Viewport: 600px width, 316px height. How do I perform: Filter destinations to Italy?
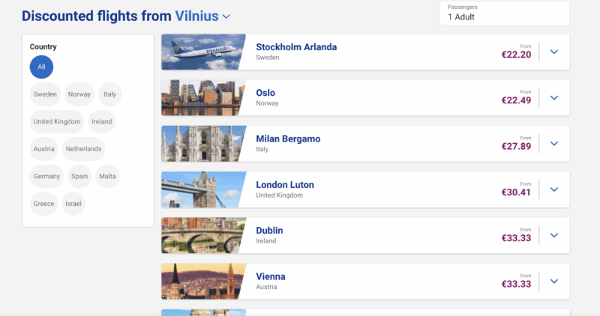click(110, 94)
